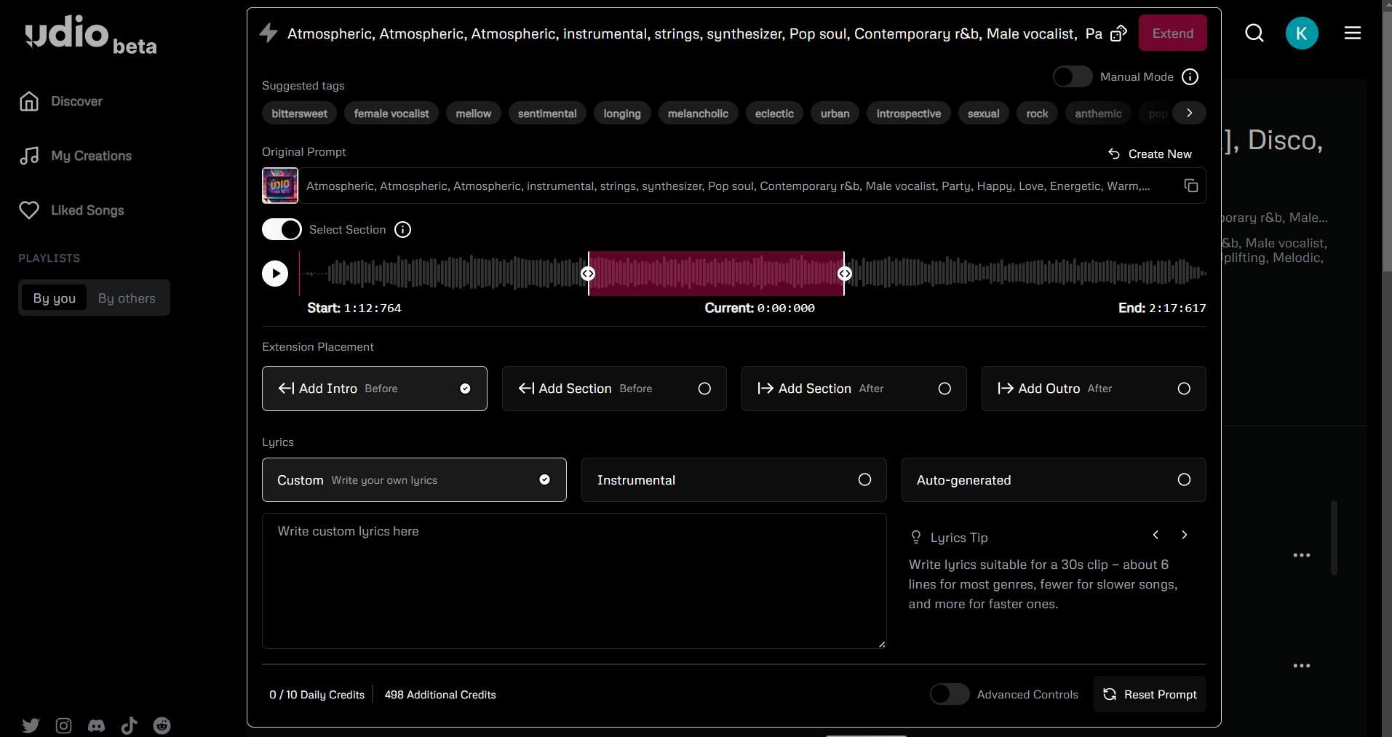Click the custom lyrics text area
The height and width of the screenshot is (737, 1392).
tap(574, 581)
